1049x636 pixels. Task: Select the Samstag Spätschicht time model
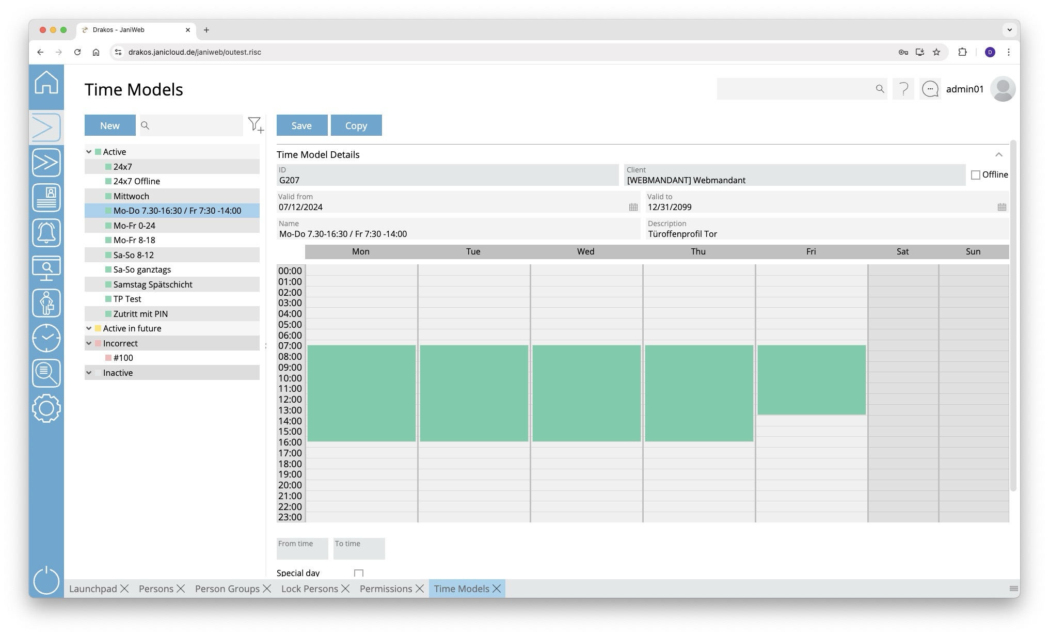(153, 284)
